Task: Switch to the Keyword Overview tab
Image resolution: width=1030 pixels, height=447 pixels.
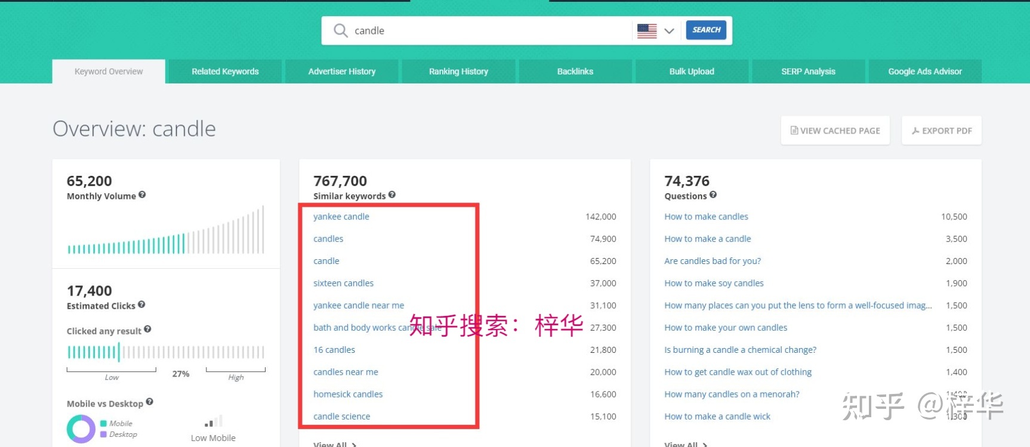Action: [x=109, y=72]
